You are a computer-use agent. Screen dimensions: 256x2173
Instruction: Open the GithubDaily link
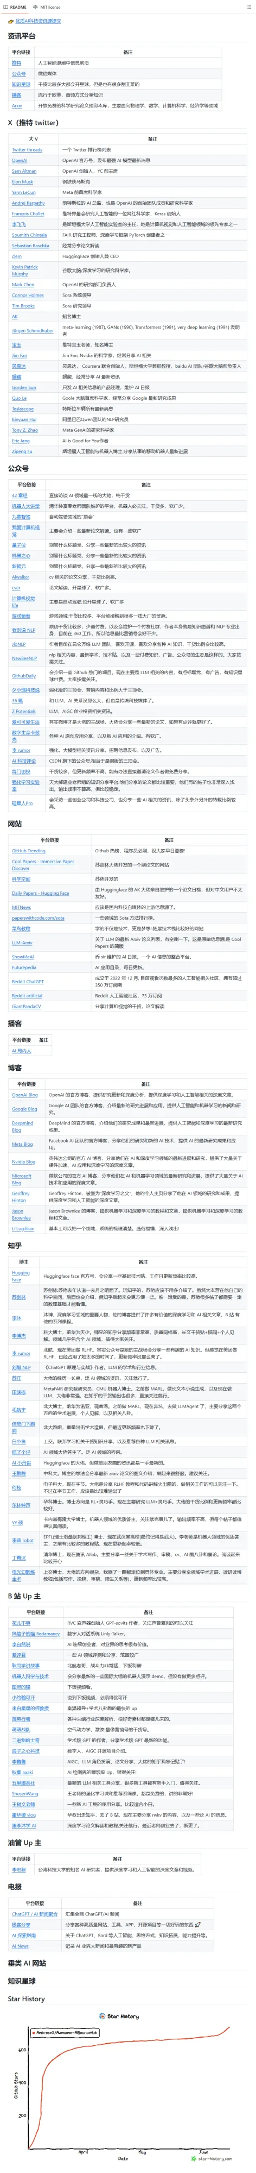[23, 676]
